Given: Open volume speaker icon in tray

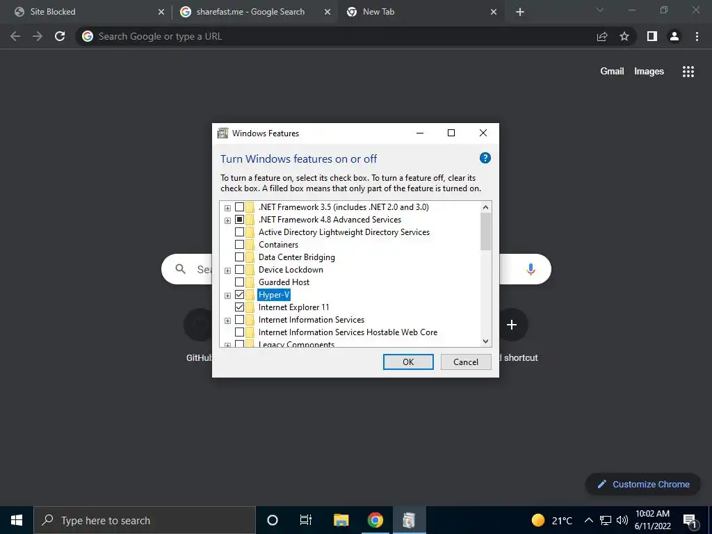Looking at the screenshot, I should (622, 520).
